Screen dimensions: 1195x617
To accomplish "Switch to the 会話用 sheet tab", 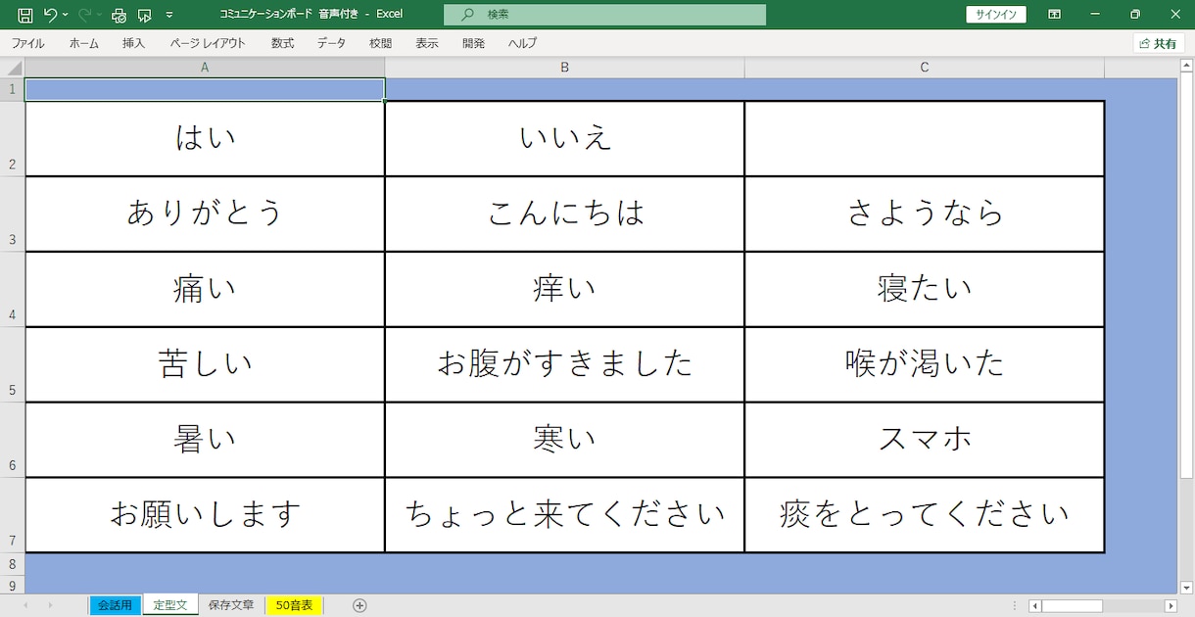I will (x=116, y=605).
